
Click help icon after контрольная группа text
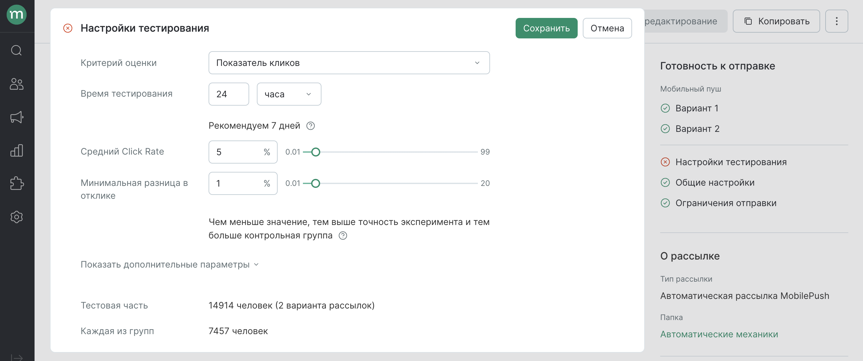[x=343, y=236]
